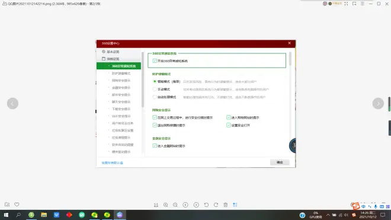Toggle the 退出网购 prompt checkbox
Viewport: 391px width, 220px height.
pos(155,125)
